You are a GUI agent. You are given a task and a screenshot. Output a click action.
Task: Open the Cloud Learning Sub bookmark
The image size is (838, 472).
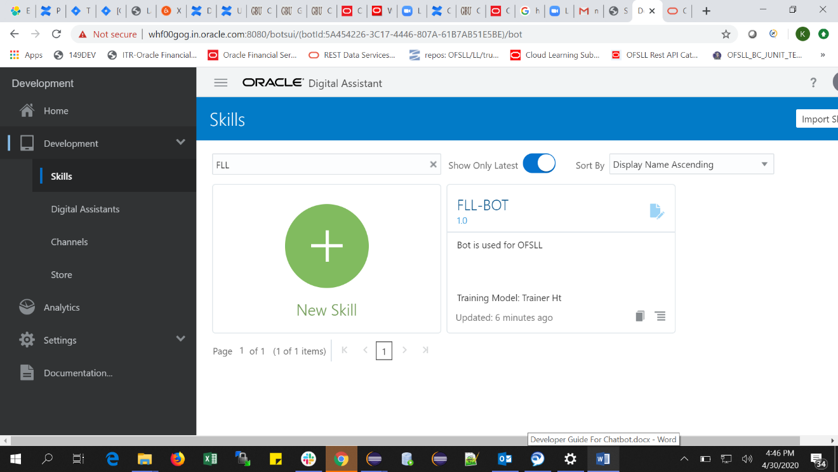[555, 55]
